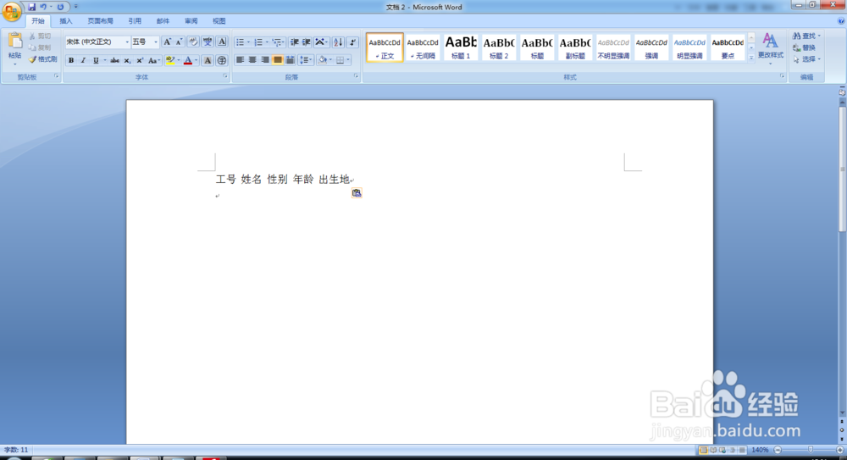The image size is (847, 460).
Task: Align paragraph text right
Action: click(264, 60)
